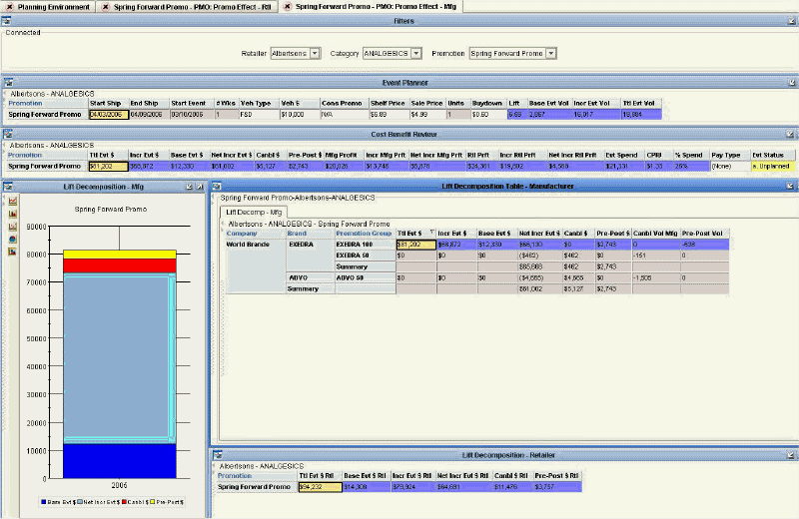Image resolution: width=799 pixels, height=519 pixels.
Task: Click the Veh Type cell showing FSD
Action: coord(259,115)
